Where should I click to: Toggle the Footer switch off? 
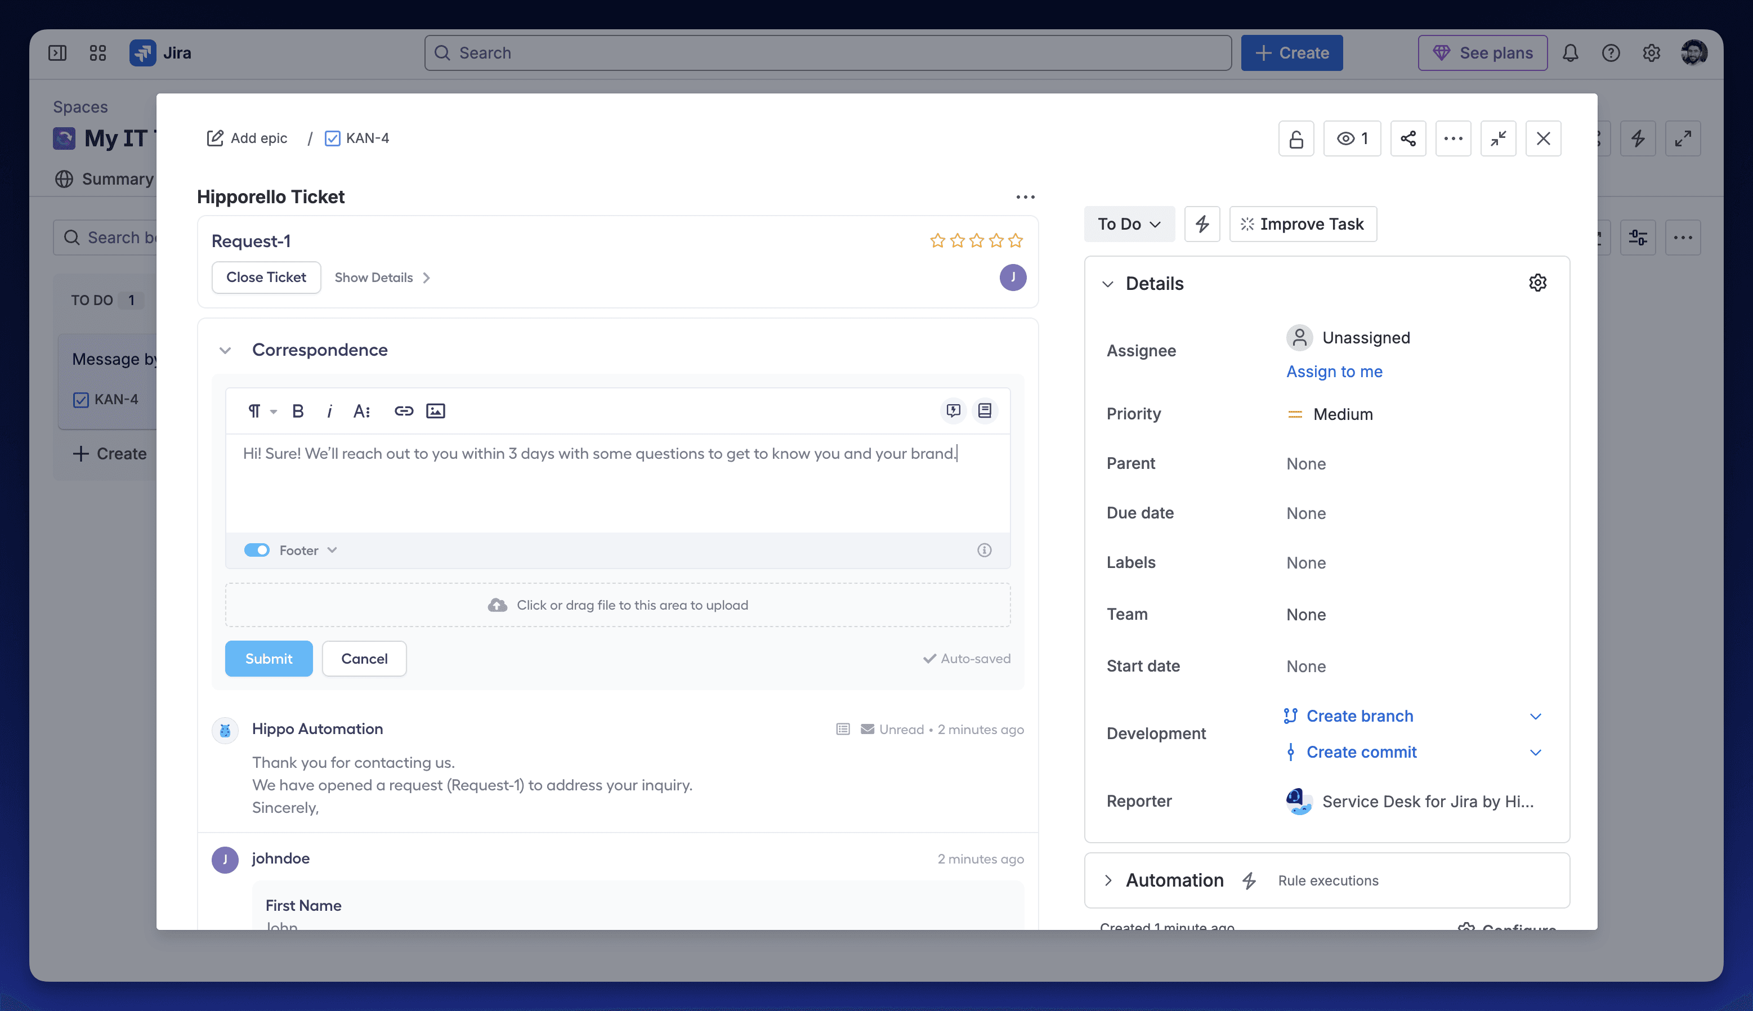[256, 550]
